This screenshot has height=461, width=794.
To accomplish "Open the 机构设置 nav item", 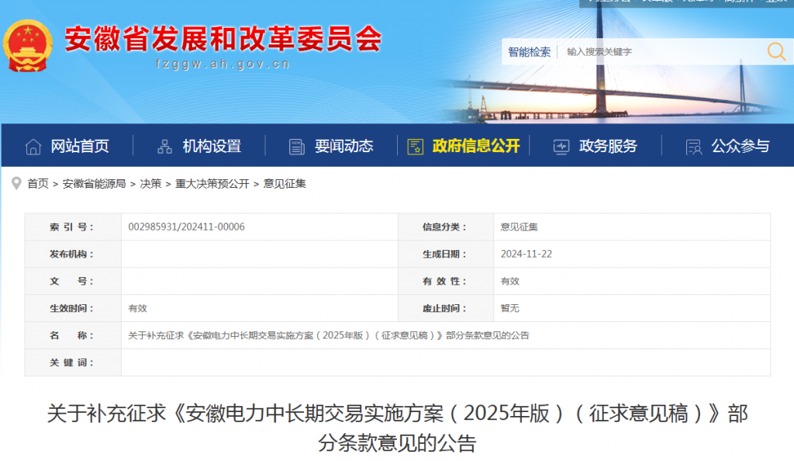I will [x=212, y=147].
